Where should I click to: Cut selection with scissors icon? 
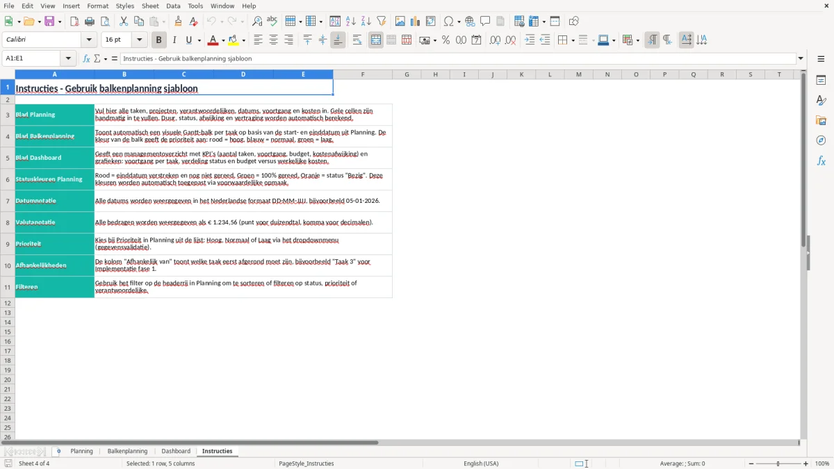[x=124, y=22]
